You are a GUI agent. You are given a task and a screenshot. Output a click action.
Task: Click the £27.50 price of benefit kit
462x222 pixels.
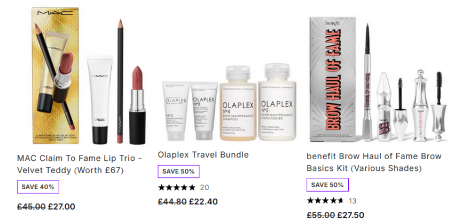pyautogui.click(x=350, y=215)
